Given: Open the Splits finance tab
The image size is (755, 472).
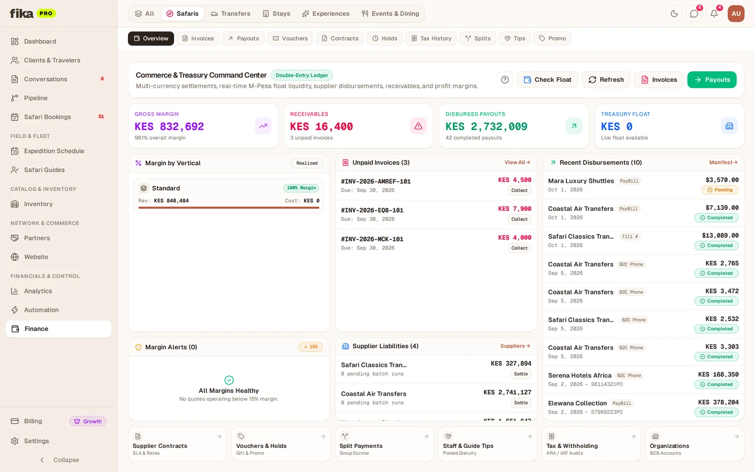Looking at the screenshot, I should coord(478,38).
